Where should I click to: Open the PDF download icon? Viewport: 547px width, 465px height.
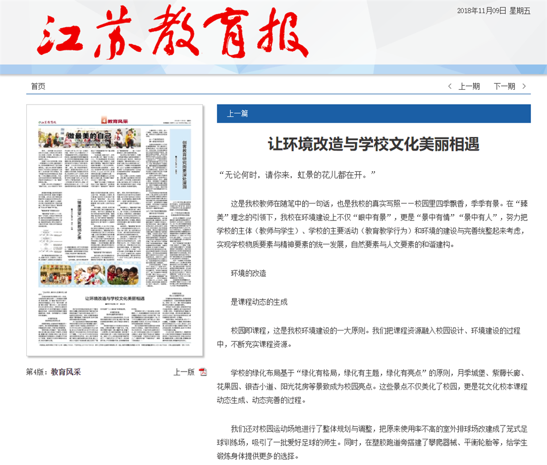point(203,372)
